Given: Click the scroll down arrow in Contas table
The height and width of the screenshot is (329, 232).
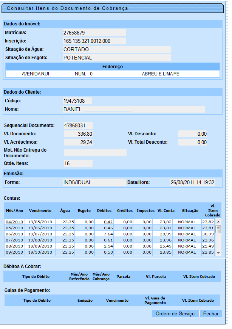Looking at the screenshot, I should 218,252.
